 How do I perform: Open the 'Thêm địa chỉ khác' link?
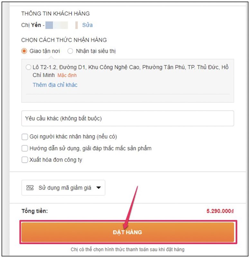pos(55,85)
